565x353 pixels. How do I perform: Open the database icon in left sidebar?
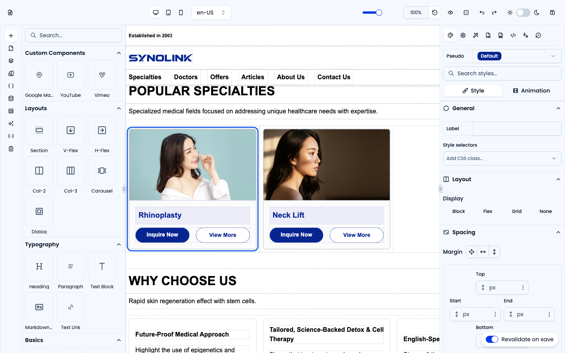click(x=11, y=98)
